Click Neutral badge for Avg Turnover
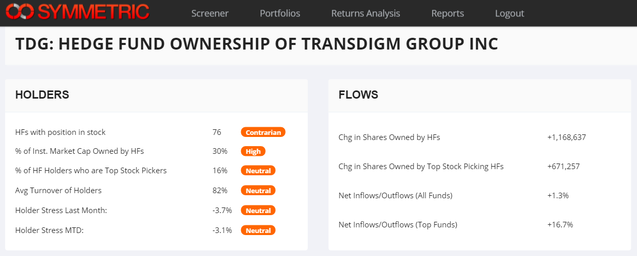The width and height of the screenshot is (637, 256). click(x=258, y=191)
